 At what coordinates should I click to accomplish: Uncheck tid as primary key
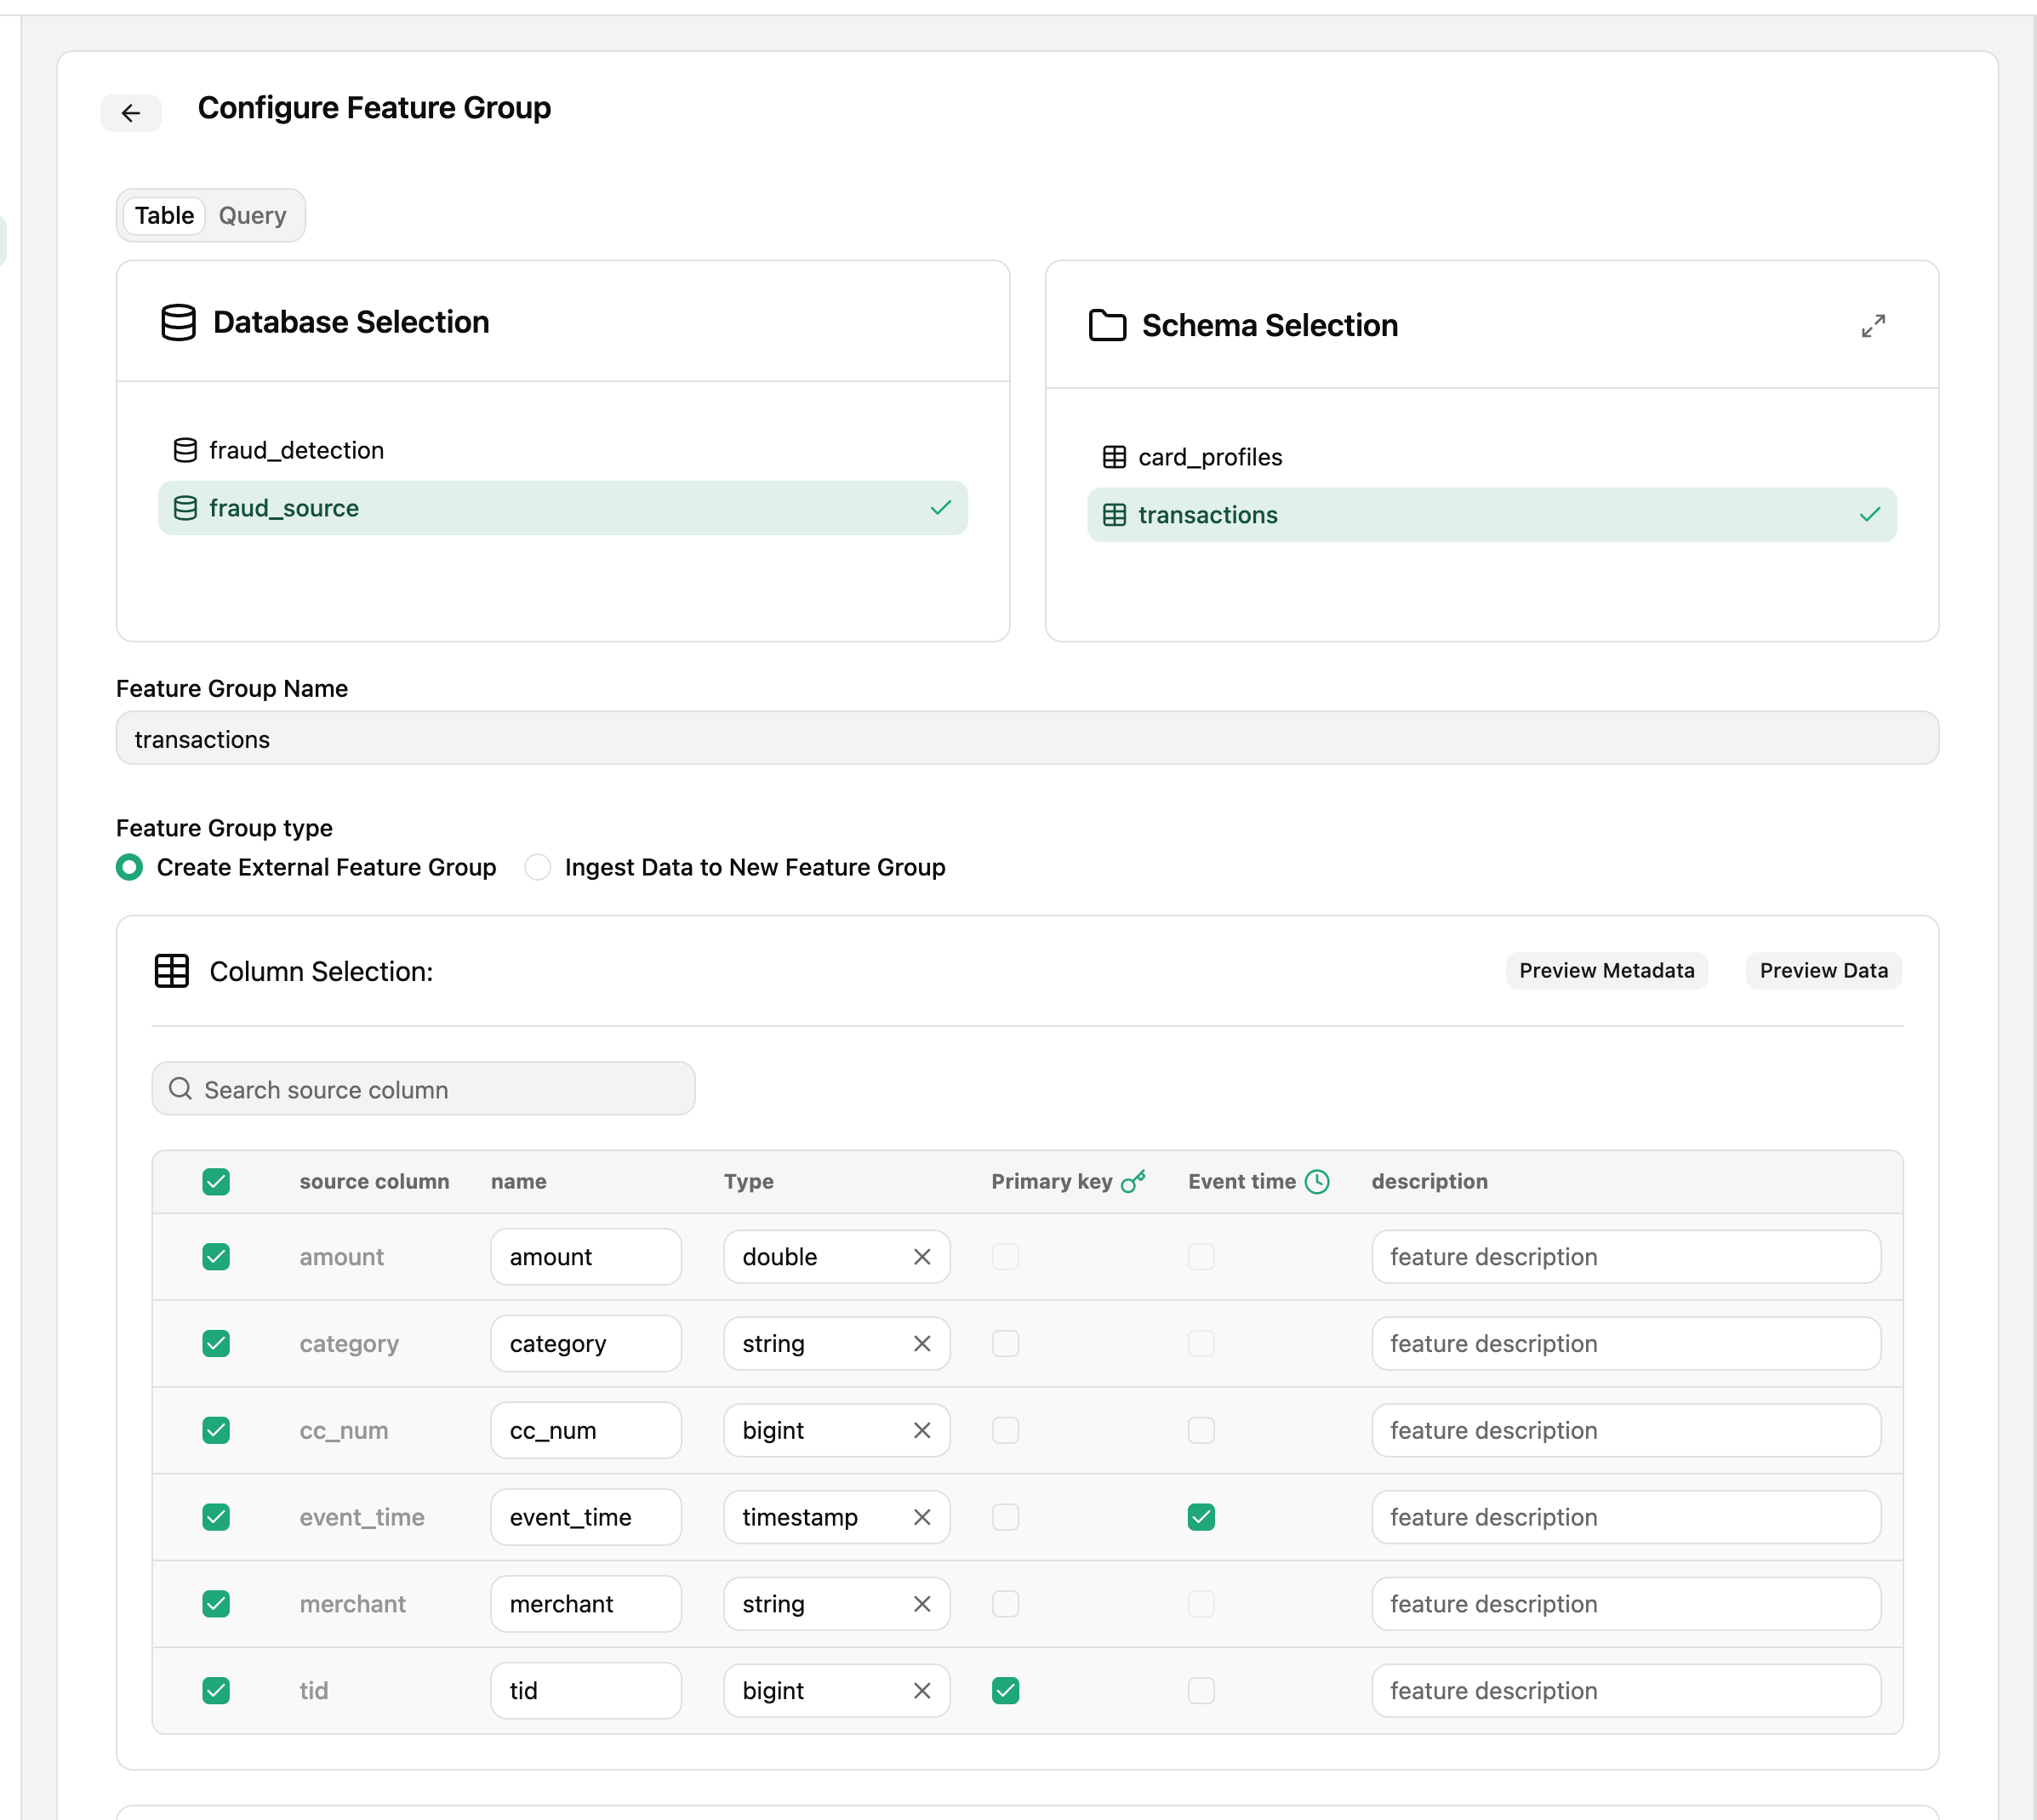tap(1005, 1691)
